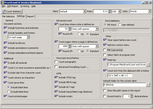Select Standard rounding for page count
Image resolution: width=153 pixels, height=109 pixels.
pos(88,51)
